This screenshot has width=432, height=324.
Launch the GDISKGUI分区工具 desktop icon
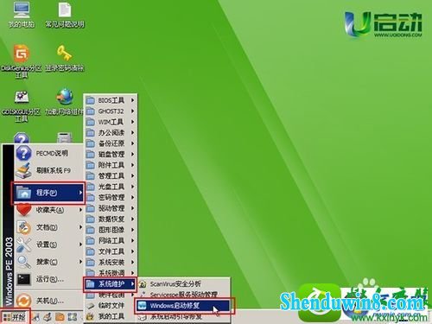coord(22,105)
